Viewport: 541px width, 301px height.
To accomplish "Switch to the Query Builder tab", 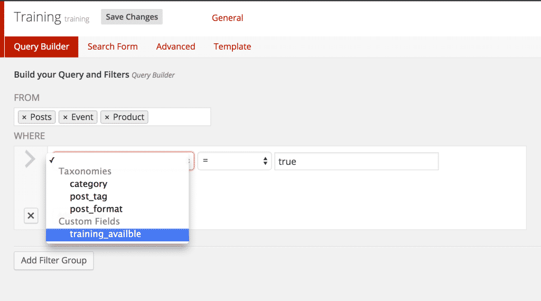I will coord(41,47).
